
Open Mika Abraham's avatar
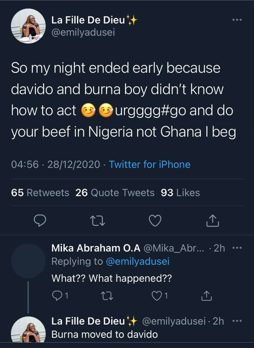[x=28, y=261]
